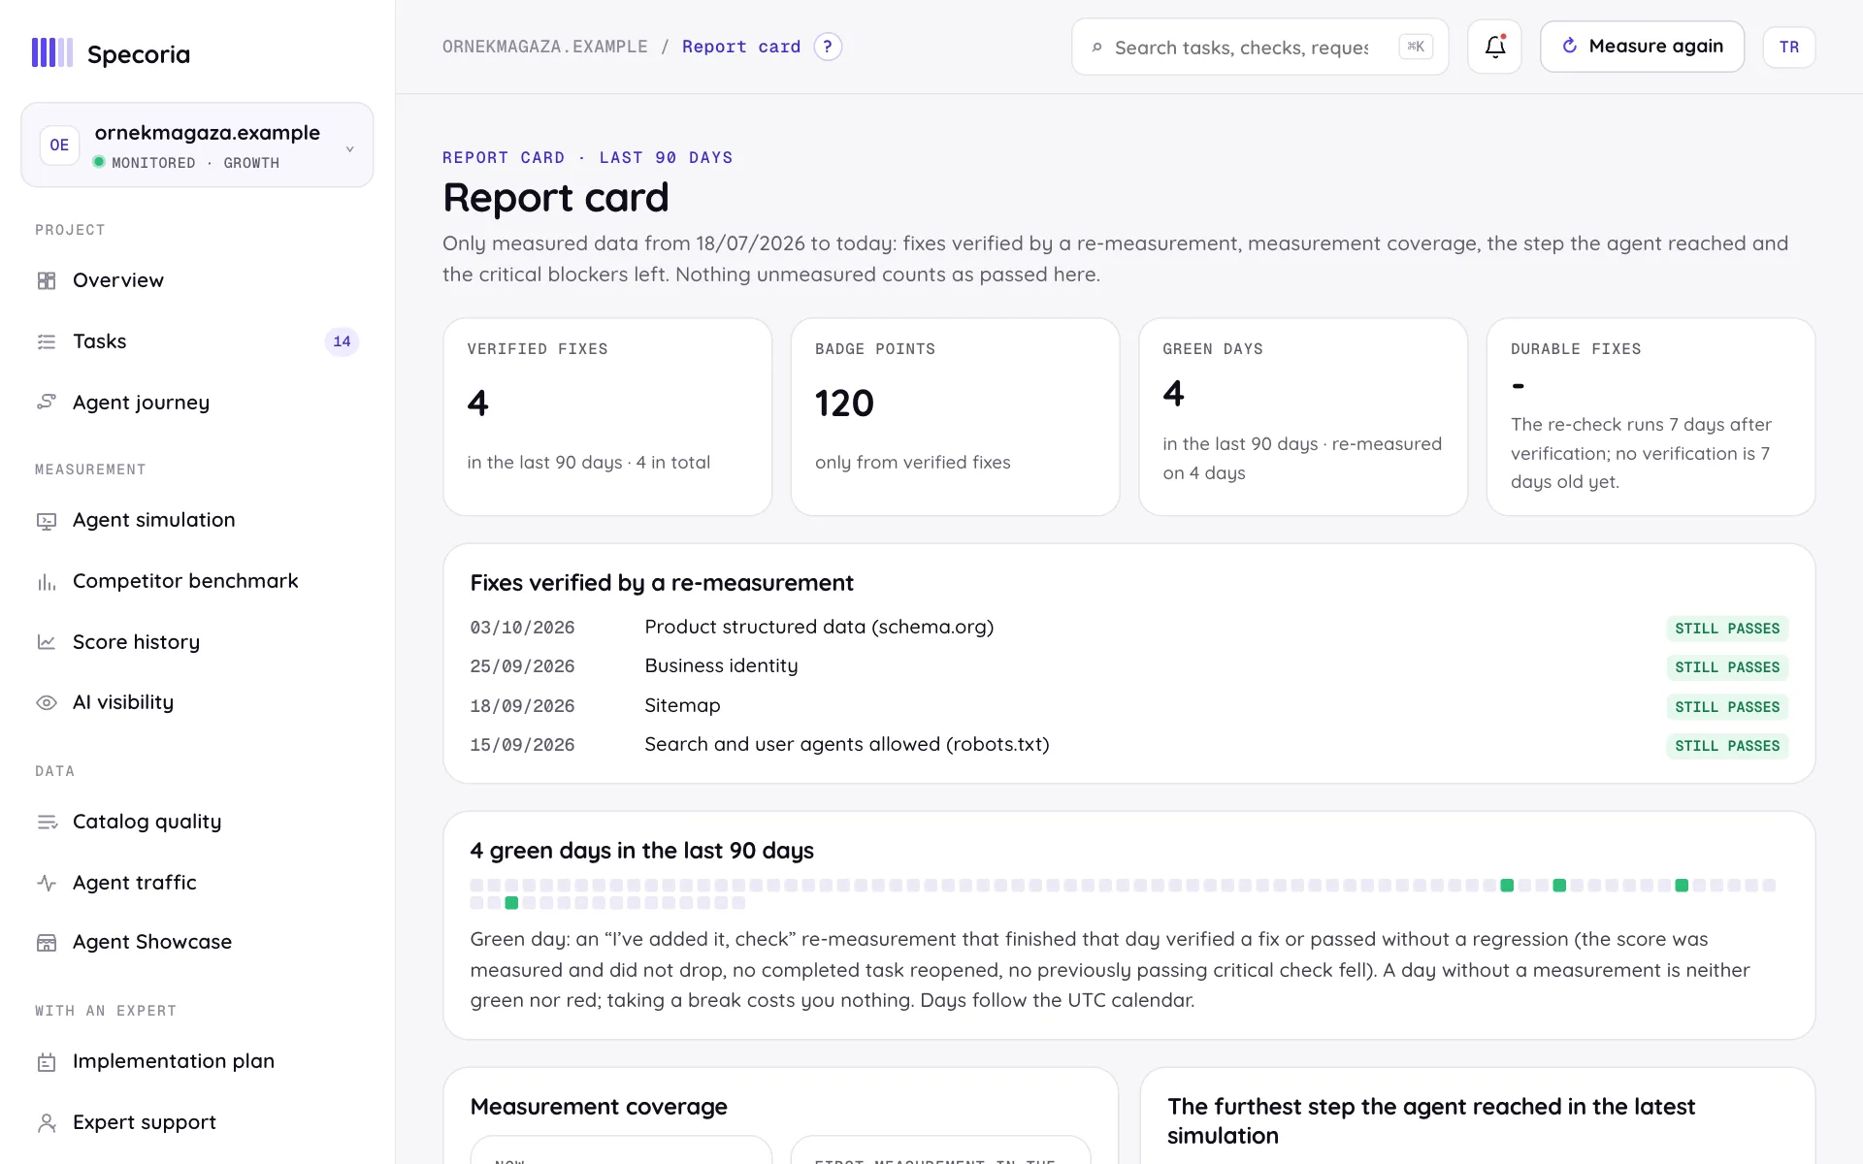Click the Agent traffic pulse icon
Viewport: 1863px width, 1164px height.
point(47,883)
